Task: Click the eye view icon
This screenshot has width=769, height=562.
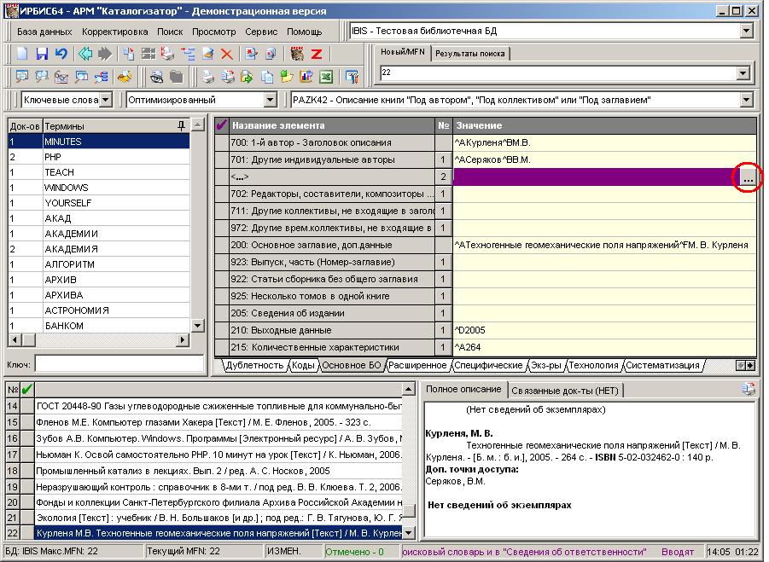Action: tap(157, 77)
